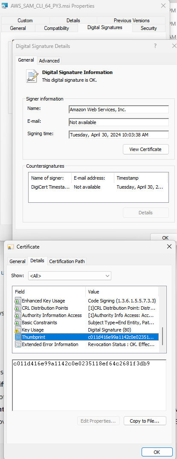Select the Authority Information Access row

point(86,315)
